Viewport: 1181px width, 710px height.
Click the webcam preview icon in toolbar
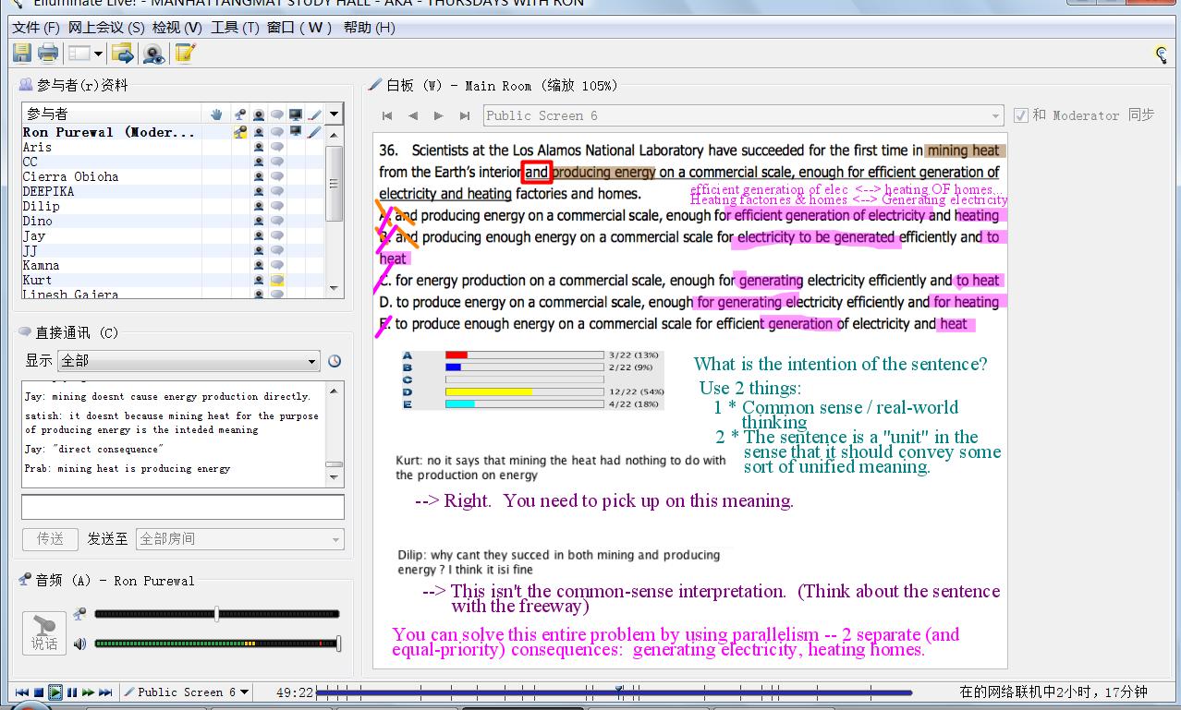(153, 54)
